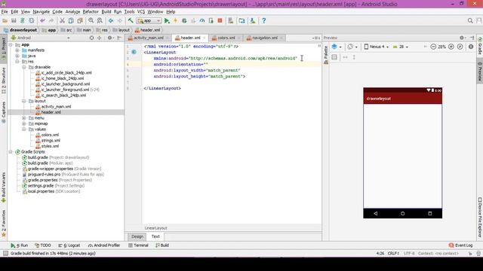Open the VCS menu
483x271 pixels.
pos(141,12)
